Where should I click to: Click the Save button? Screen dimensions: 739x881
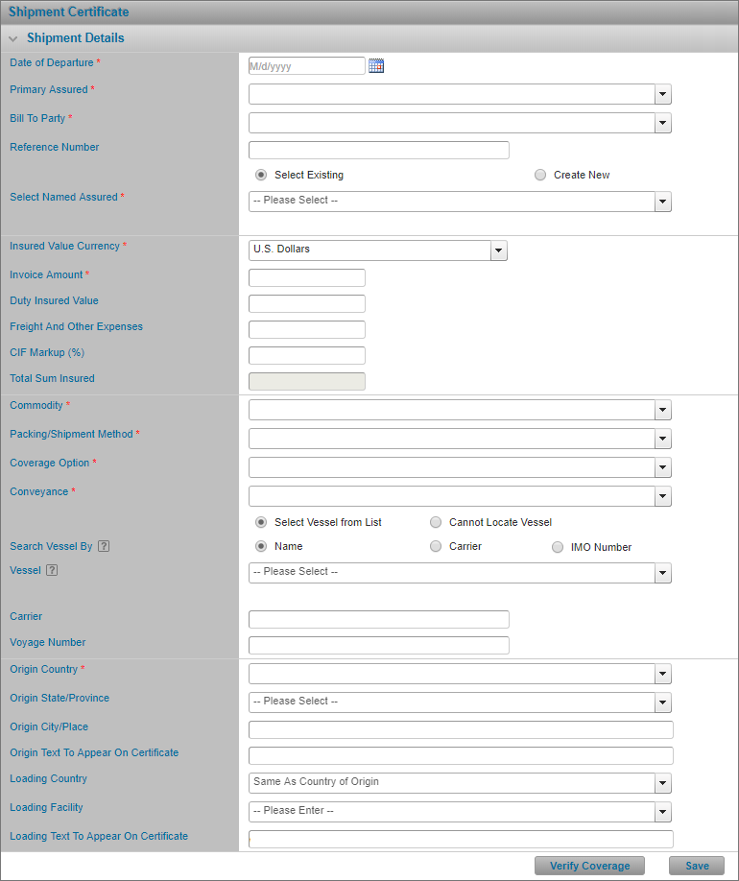click(697, 866)
